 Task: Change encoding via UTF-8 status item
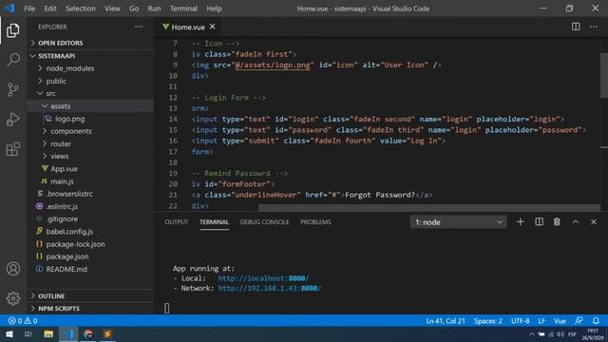[x=520, y=321]
